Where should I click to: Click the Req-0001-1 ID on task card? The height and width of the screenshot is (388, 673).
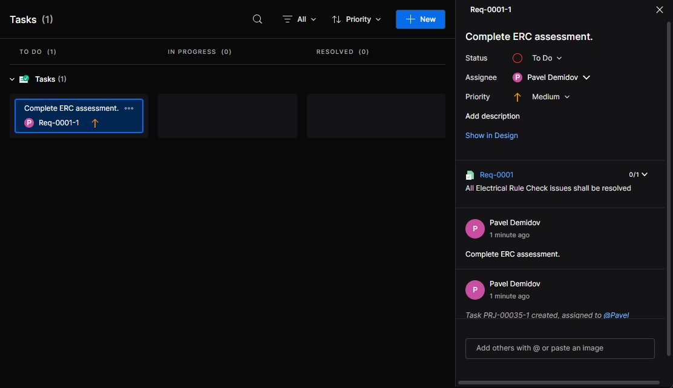(59, 123)
